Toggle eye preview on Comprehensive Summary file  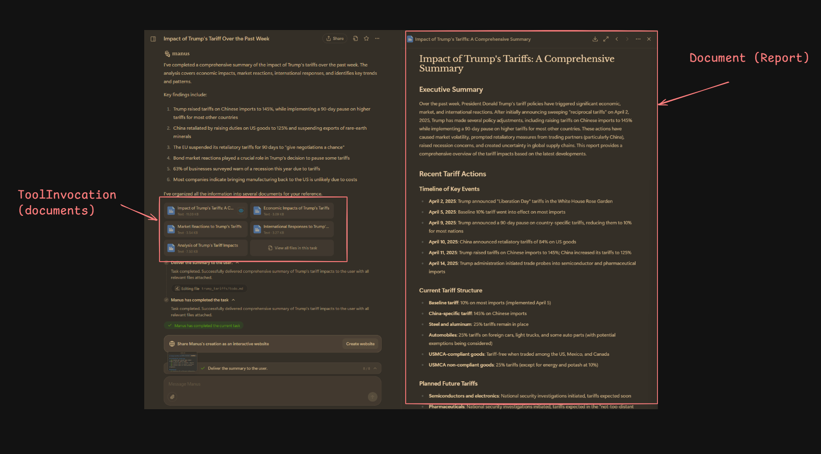241,211
